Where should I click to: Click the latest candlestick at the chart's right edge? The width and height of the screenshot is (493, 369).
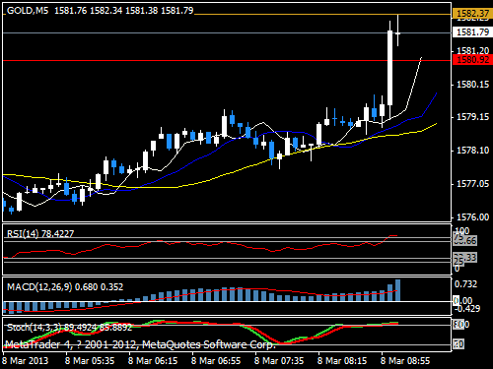[x=397, y=33]
